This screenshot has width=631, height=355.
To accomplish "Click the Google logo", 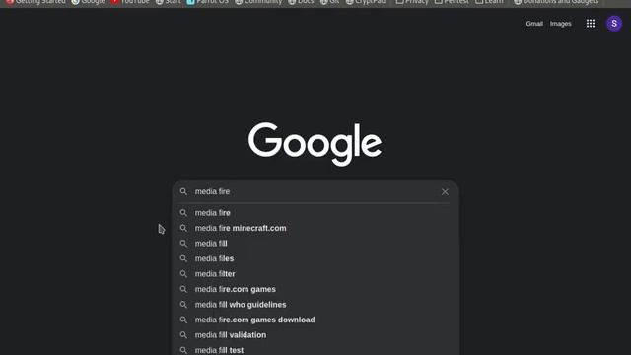I will click(315, 144).
